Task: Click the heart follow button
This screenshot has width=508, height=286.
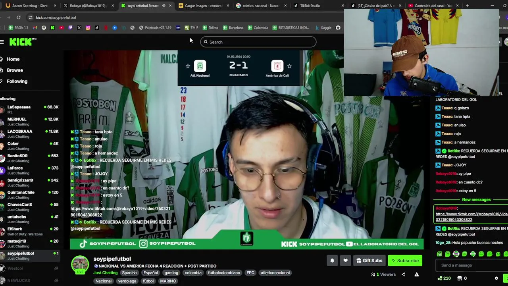Action: pyautogui.click(x=345, y=261)
